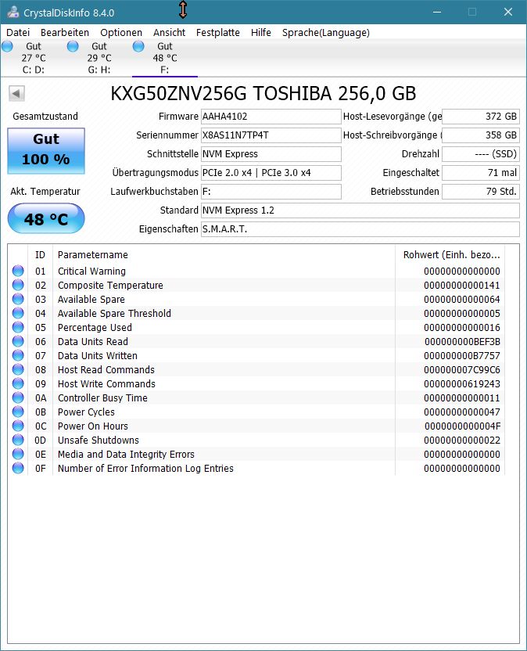The width and height of the screenshot is (527, 651).
Task: Select the G: H: disk tab
Action: pos(99,58)
